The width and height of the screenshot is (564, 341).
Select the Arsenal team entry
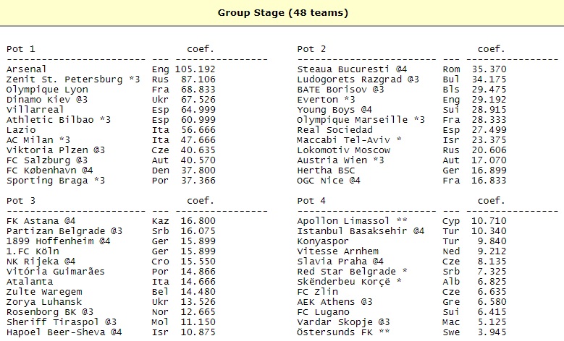coord(27,69)
